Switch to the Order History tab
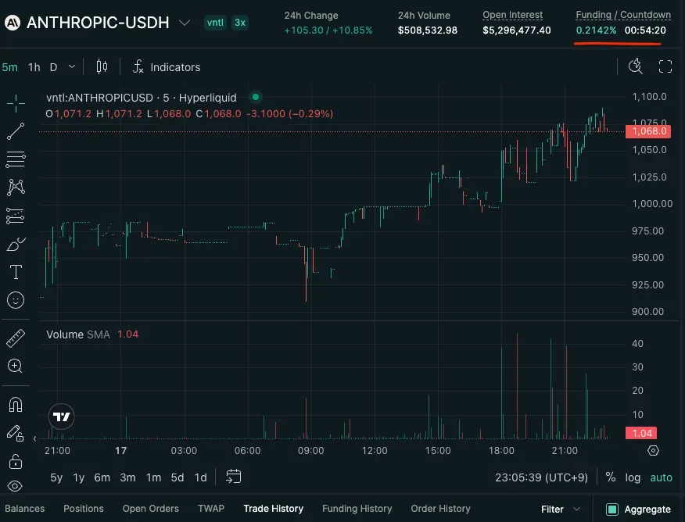The image size is (685, 522). pos(440,509)
